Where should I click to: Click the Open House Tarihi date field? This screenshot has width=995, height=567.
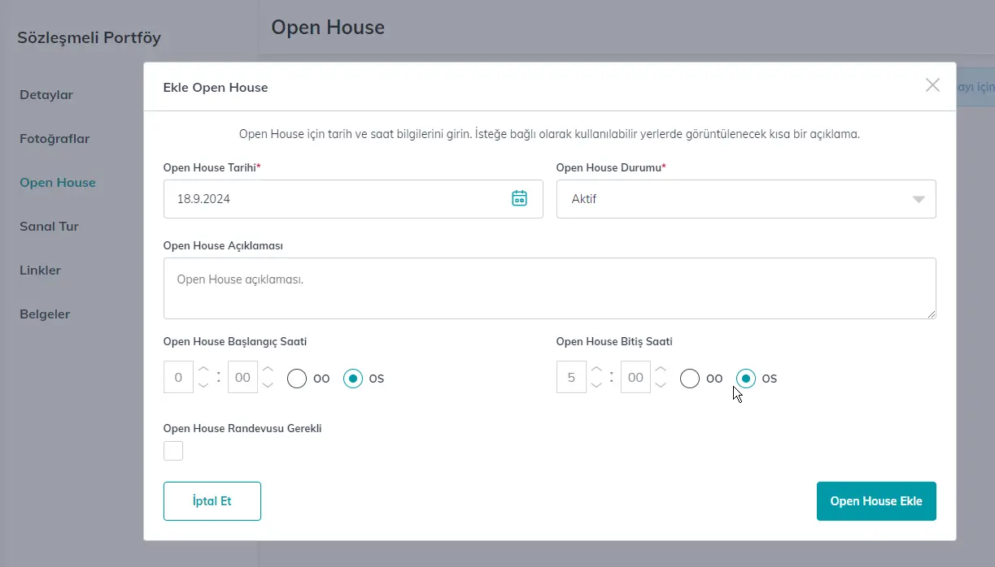(353, 199)
